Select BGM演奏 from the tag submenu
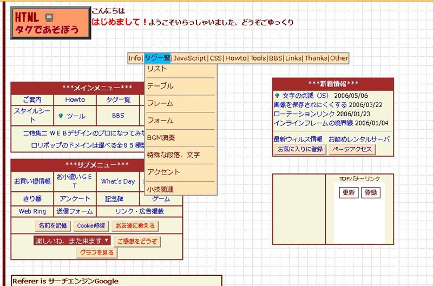This screenshot has height=286, width=433. (x=161, y=137)
